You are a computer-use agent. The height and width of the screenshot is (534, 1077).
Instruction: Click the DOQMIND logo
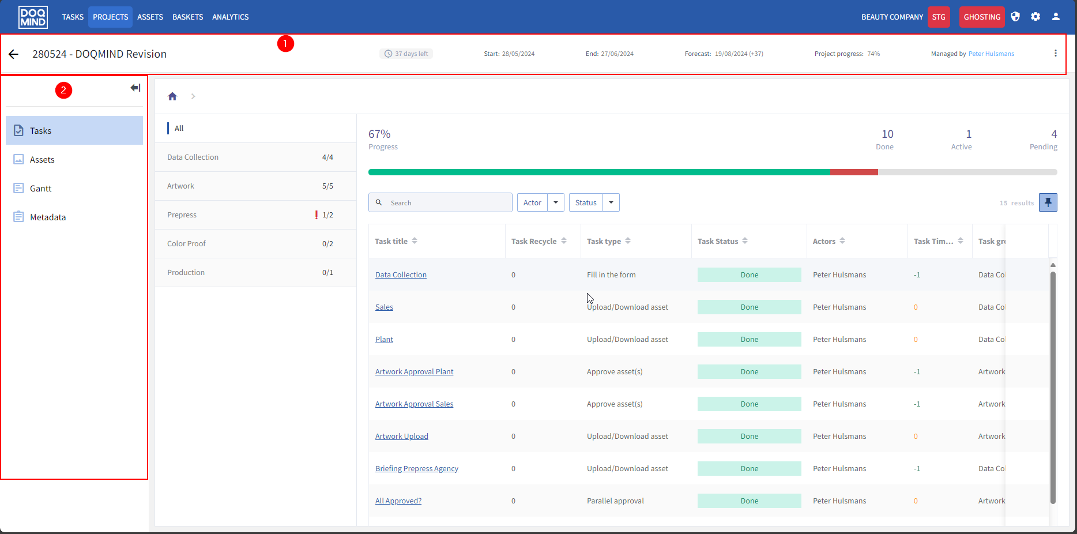(x=33, y=17)
